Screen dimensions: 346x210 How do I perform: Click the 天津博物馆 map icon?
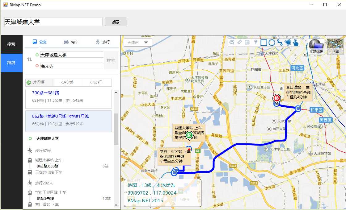310,153
